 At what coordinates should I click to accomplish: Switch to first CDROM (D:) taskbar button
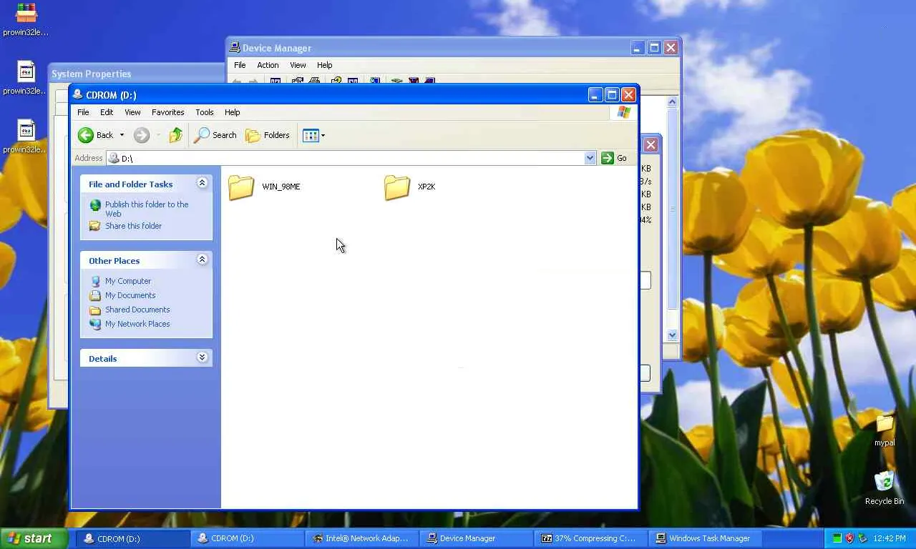[x=133, y=538]
